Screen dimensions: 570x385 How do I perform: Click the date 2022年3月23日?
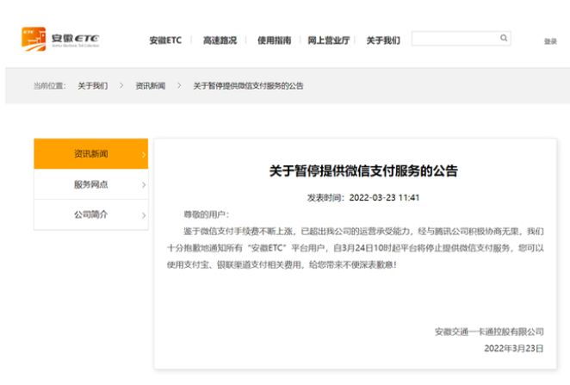point(514,348)
